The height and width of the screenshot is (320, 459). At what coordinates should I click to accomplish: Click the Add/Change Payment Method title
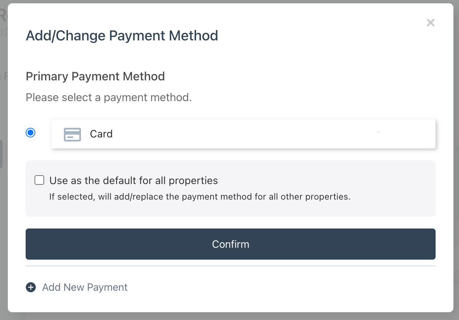coord(122,36)
